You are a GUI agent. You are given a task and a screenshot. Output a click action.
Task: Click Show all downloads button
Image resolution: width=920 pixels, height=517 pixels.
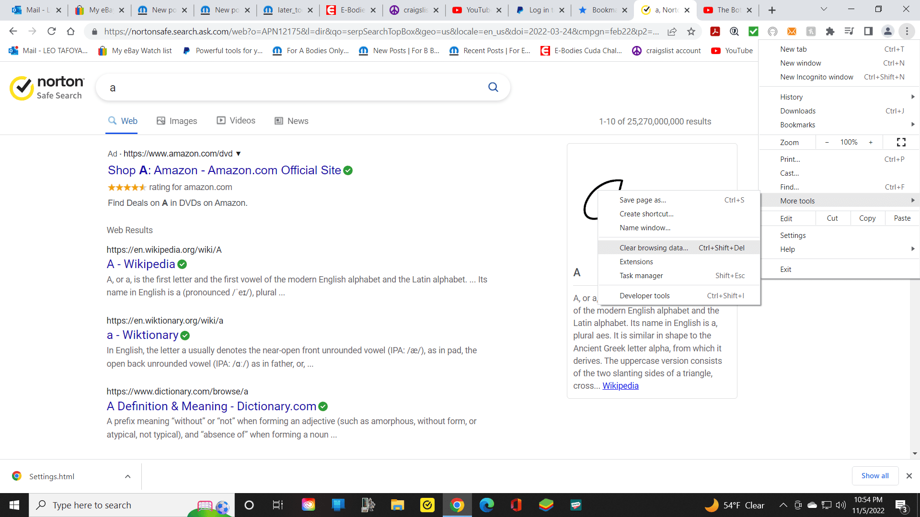pyautogui.click(x=874, y=476)
